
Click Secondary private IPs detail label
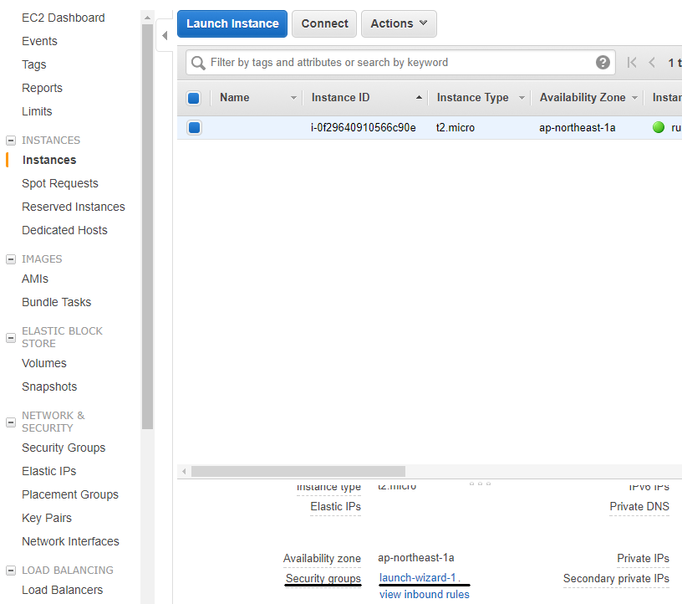(x=616, y=579)
